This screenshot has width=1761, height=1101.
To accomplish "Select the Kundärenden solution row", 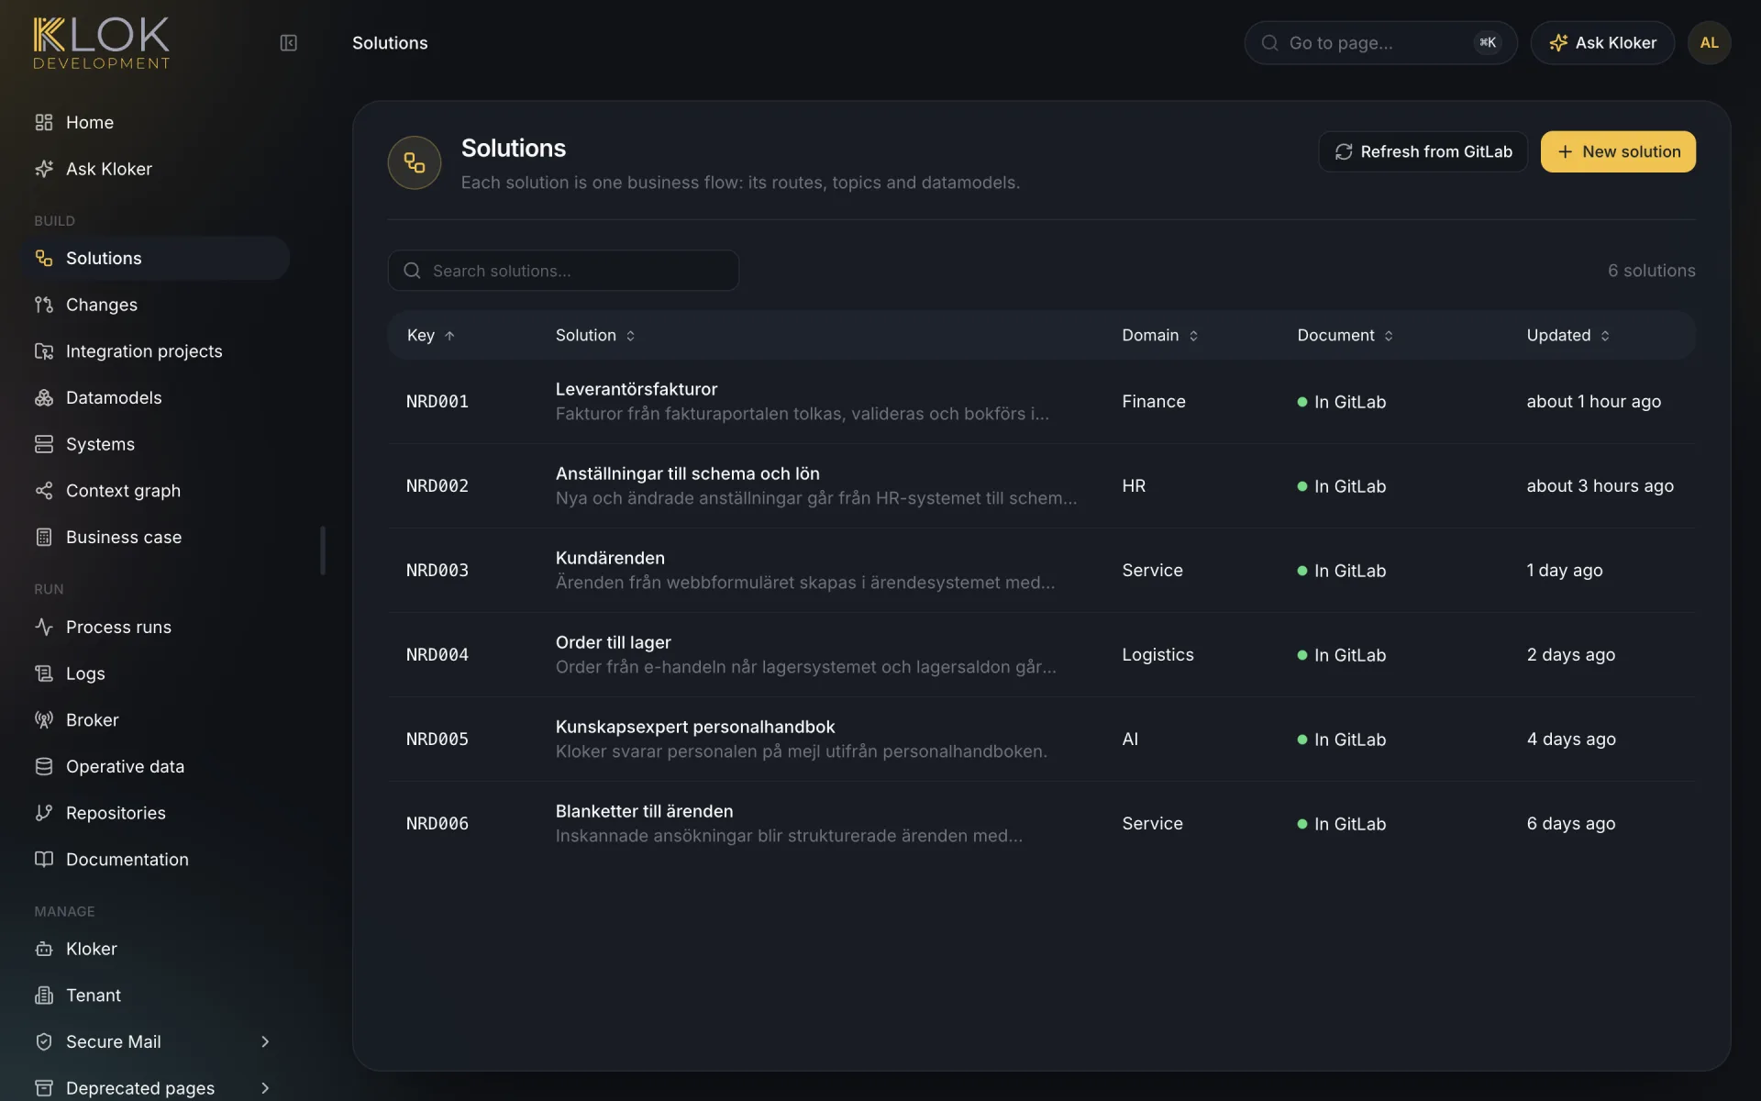I will coord(1041,571).
